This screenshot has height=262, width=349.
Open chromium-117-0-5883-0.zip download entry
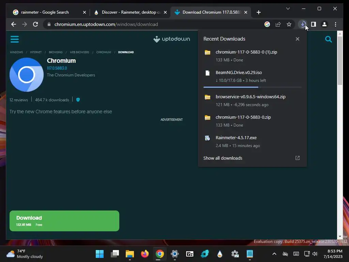tap(253, 121)
